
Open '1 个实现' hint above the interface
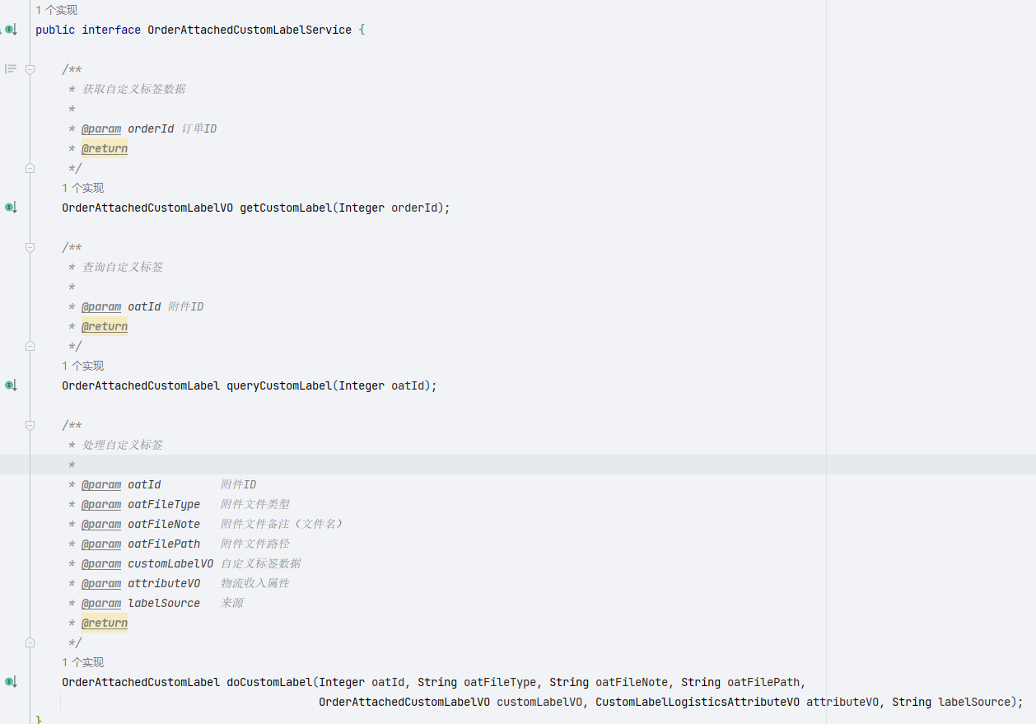pyautogui.click(x=56, y=10)
